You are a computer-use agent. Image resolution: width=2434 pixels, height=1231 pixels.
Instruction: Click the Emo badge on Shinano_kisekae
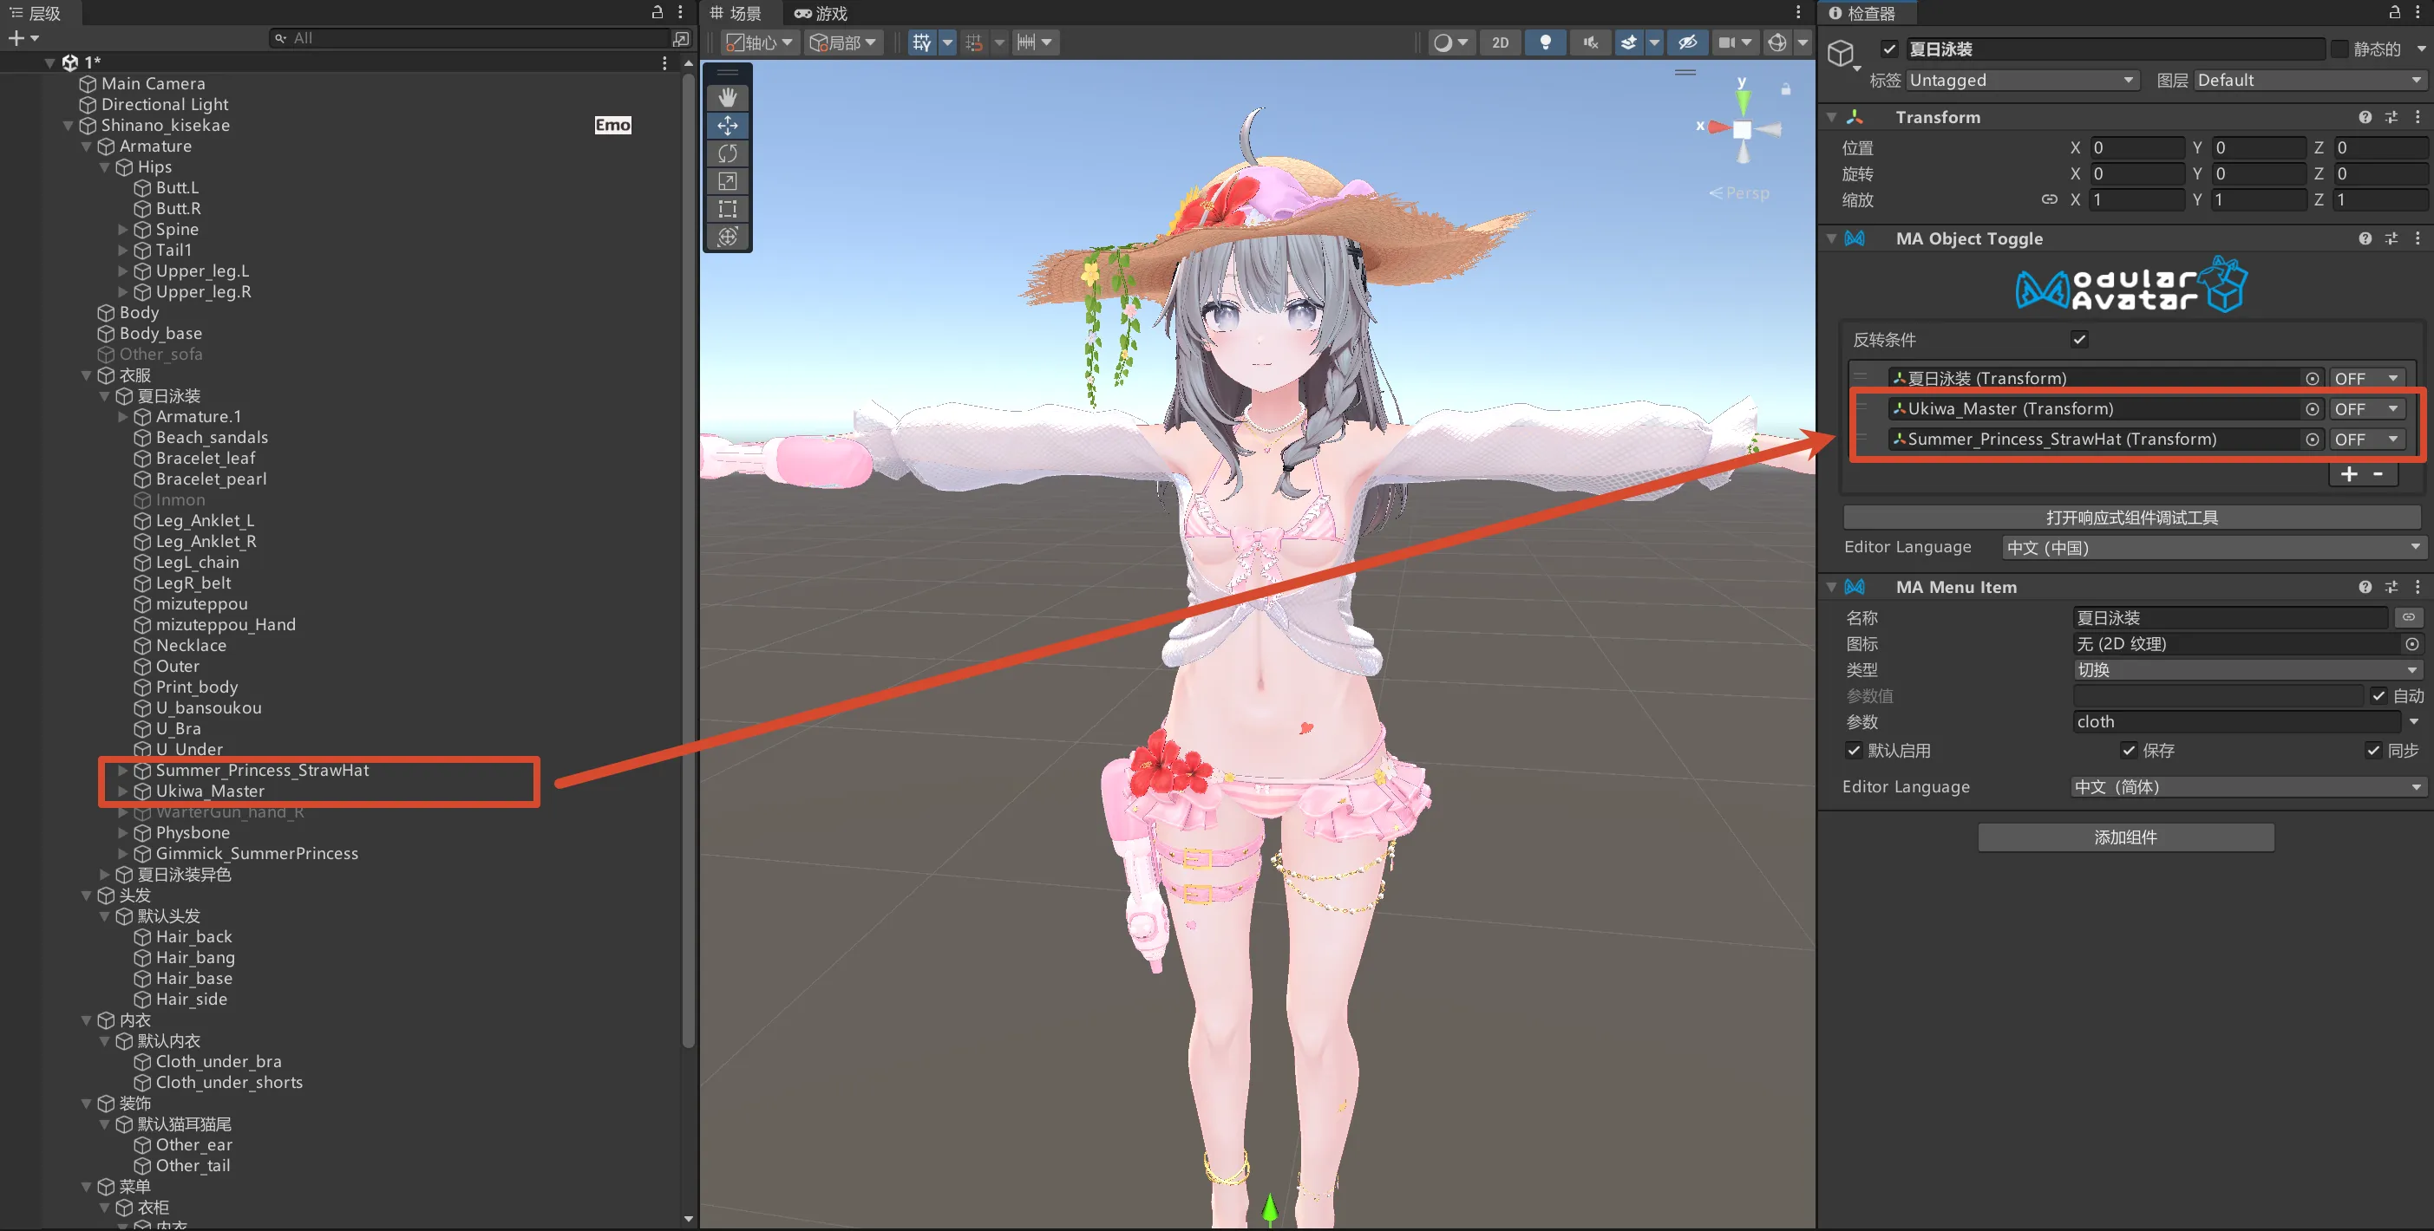[x=612, y=125]
